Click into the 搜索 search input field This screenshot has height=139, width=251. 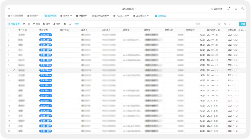[x=204, y=24]
